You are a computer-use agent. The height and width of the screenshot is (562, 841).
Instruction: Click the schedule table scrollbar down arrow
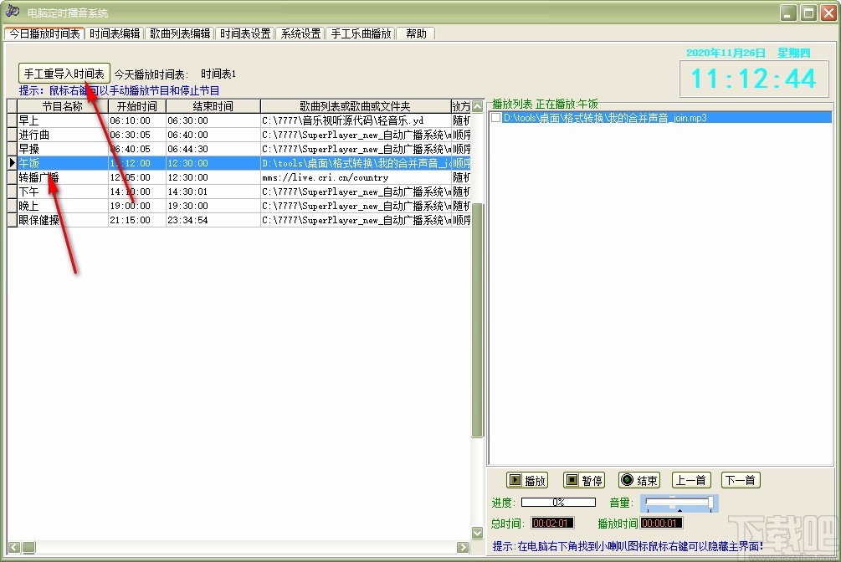point(477,532)
